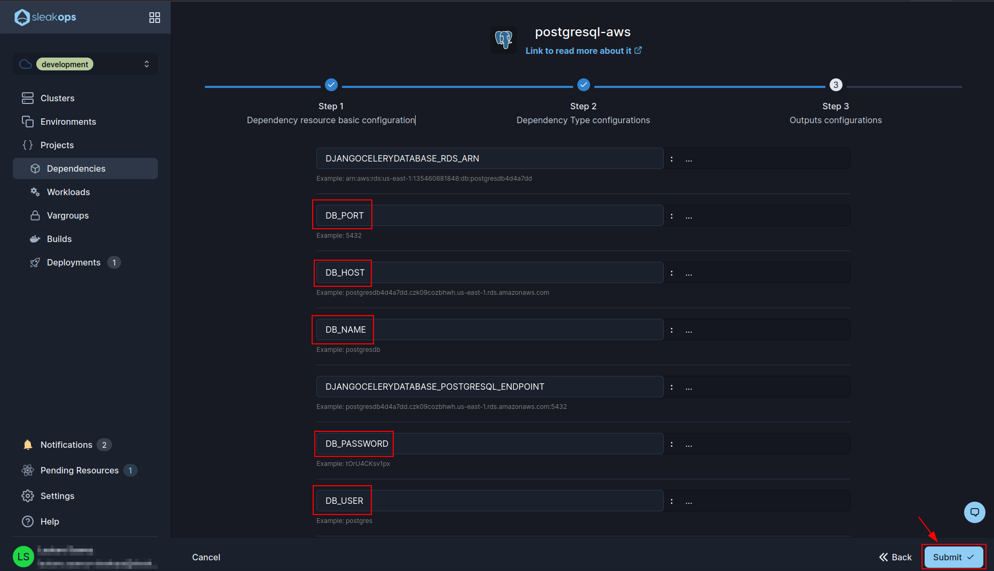
Task: Click the cloud icon by development
Action: coord(26,64)
